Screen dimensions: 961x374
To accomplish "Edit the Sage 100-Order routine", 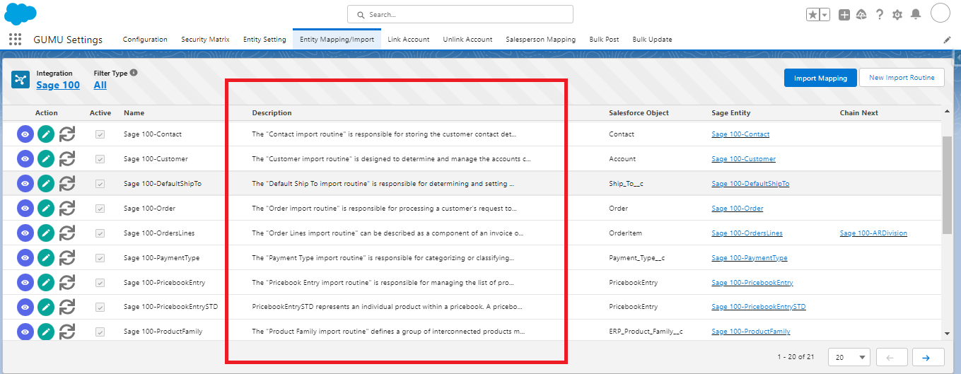I will [46, 209].
